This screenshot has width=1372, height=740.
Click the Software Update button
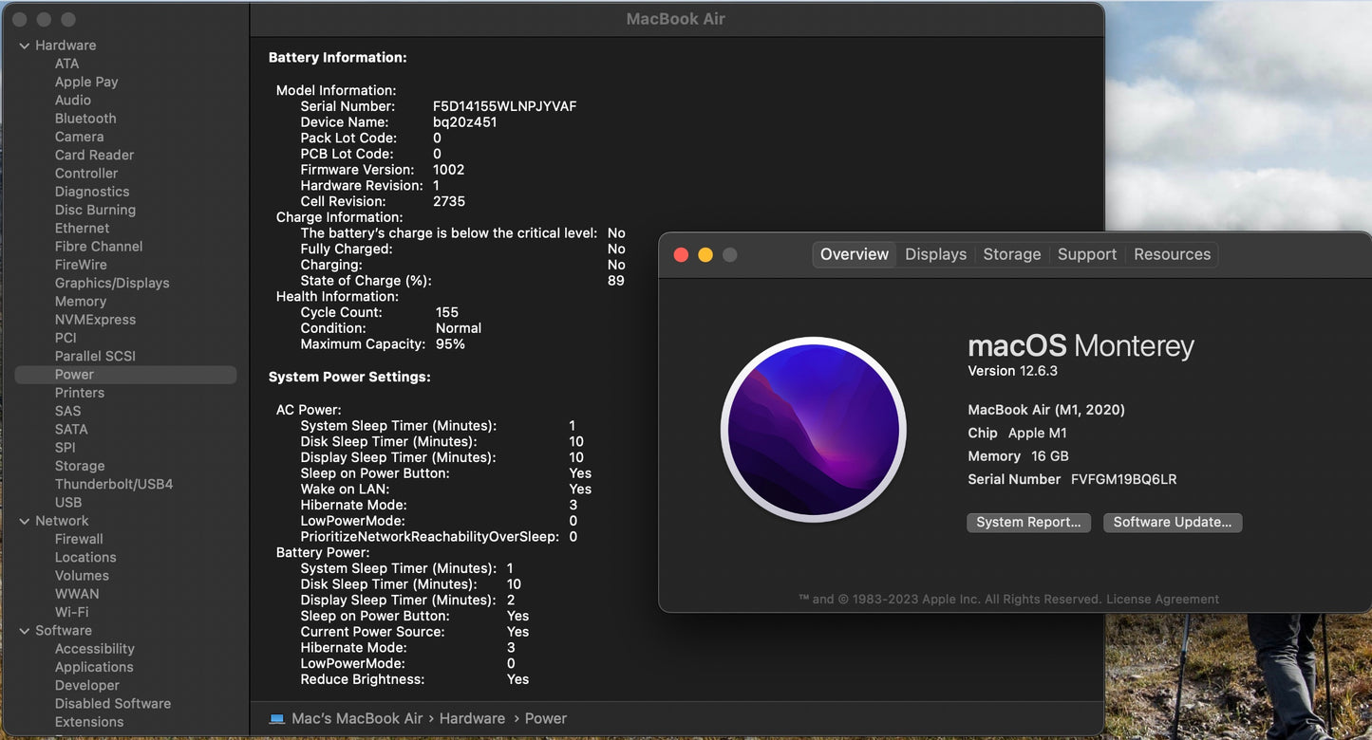[x=1172, y=523]
